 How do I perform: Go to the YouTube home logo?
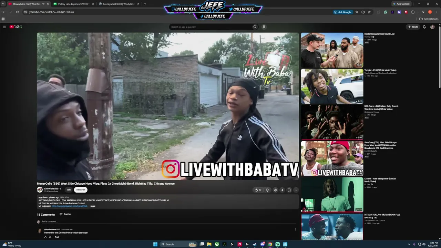coord(16,27)
